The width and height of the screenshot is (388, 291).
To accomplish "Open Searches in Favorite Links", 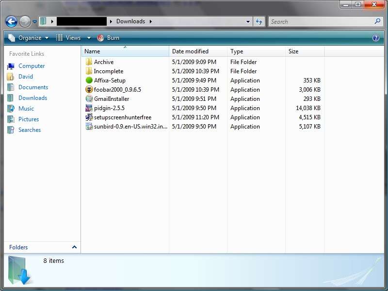I will click(30, 130).
